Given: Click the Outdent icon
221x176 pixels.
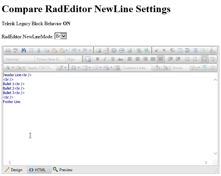Looking at the screenshot, I should point(178,59).
